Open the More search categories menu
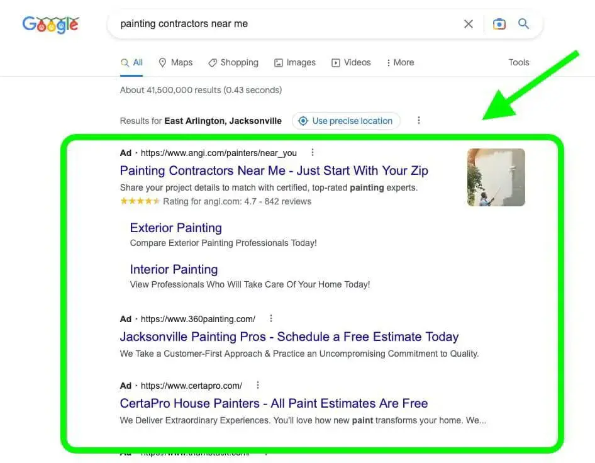This screenshot has height=463, width=595. coord(400,62)
